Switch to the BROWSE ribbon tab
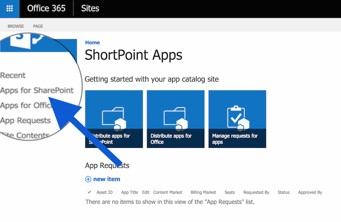 [16, 26]
